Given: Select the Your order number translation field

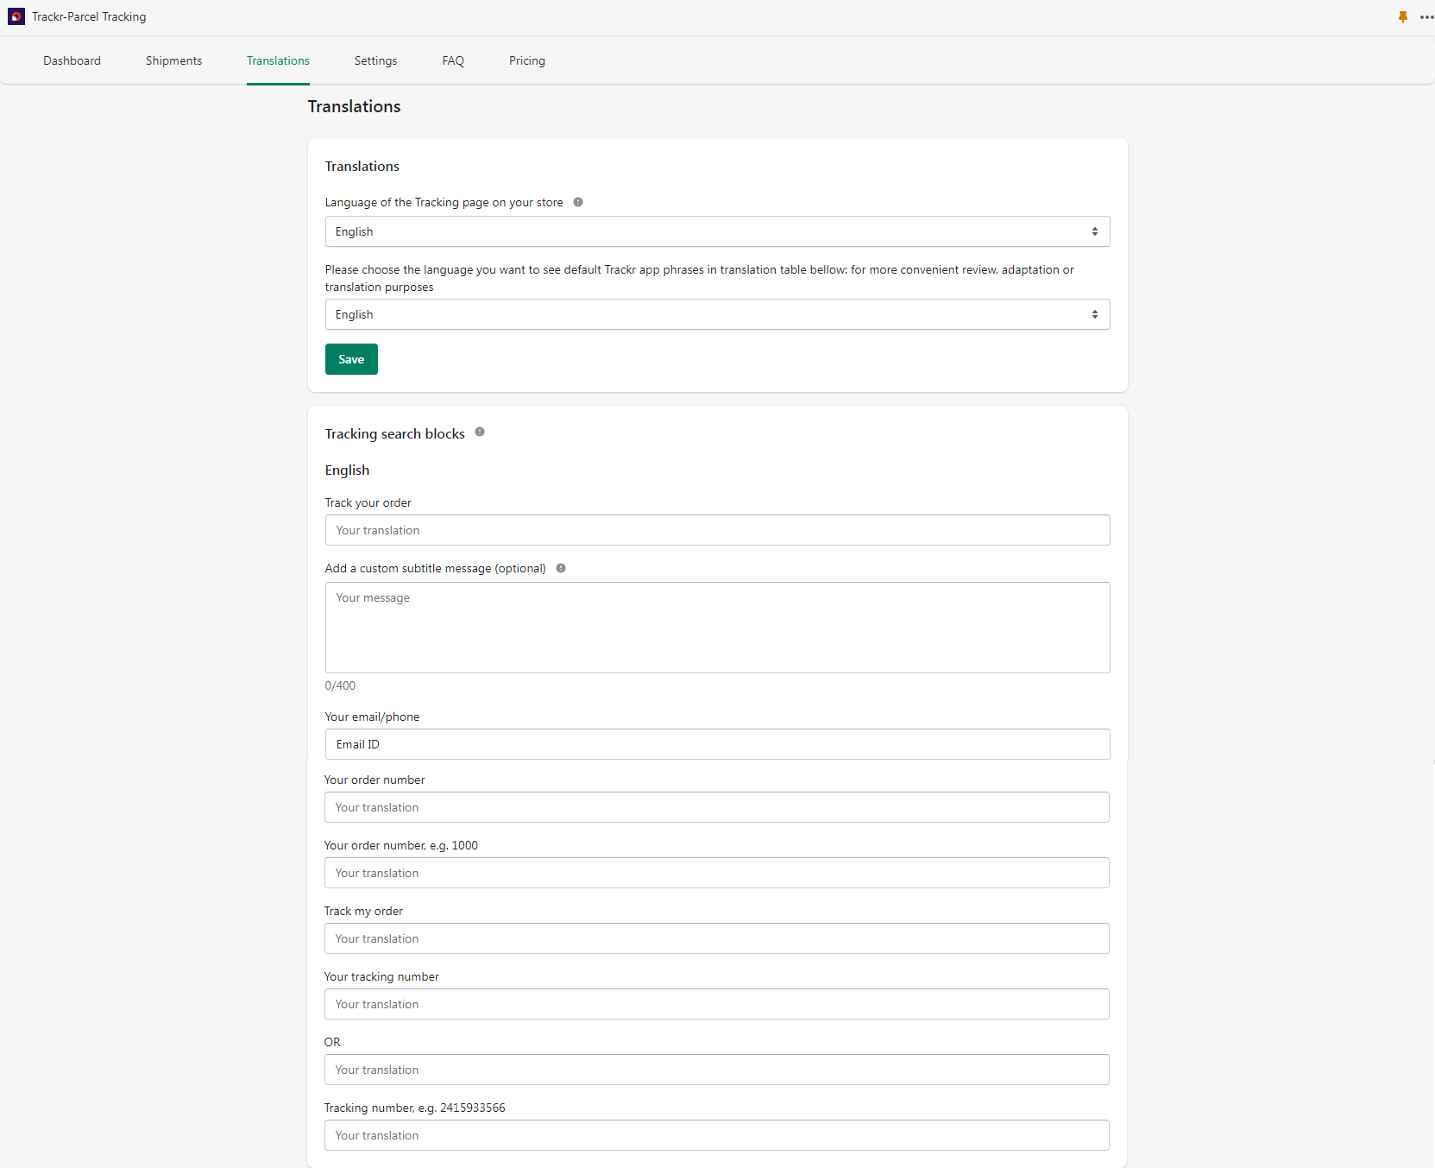Looking at the screenshot, I should pyautogui.click(x=716, y=807).
